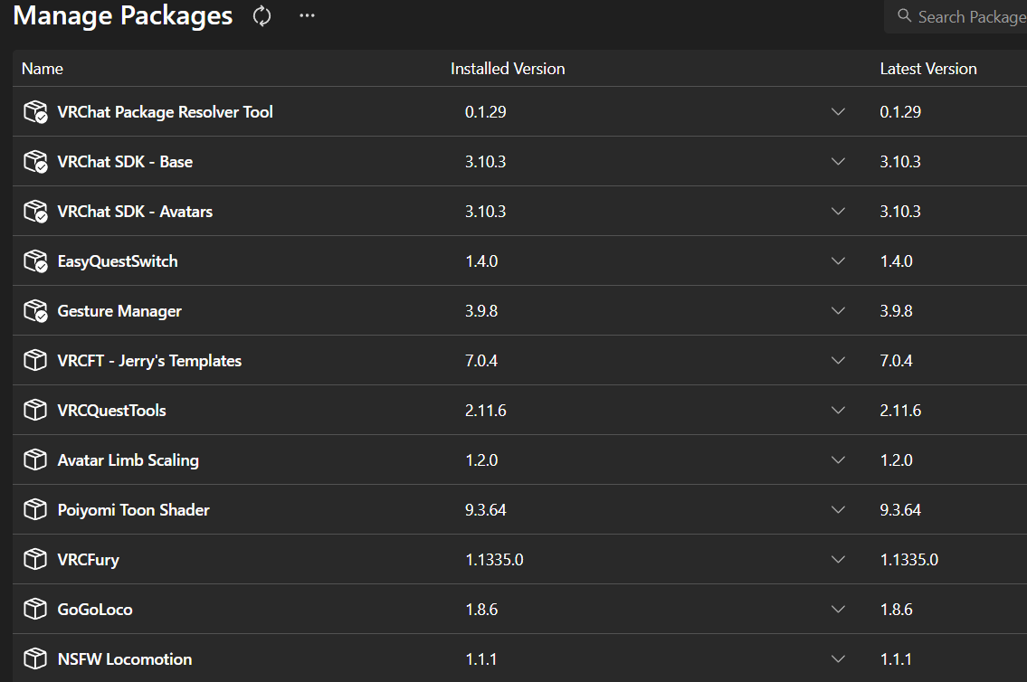The width and height of the screenshot is (1027, 682).
Task: Click the EasyQuestSwitch package icon
Action: coord(35,261)
